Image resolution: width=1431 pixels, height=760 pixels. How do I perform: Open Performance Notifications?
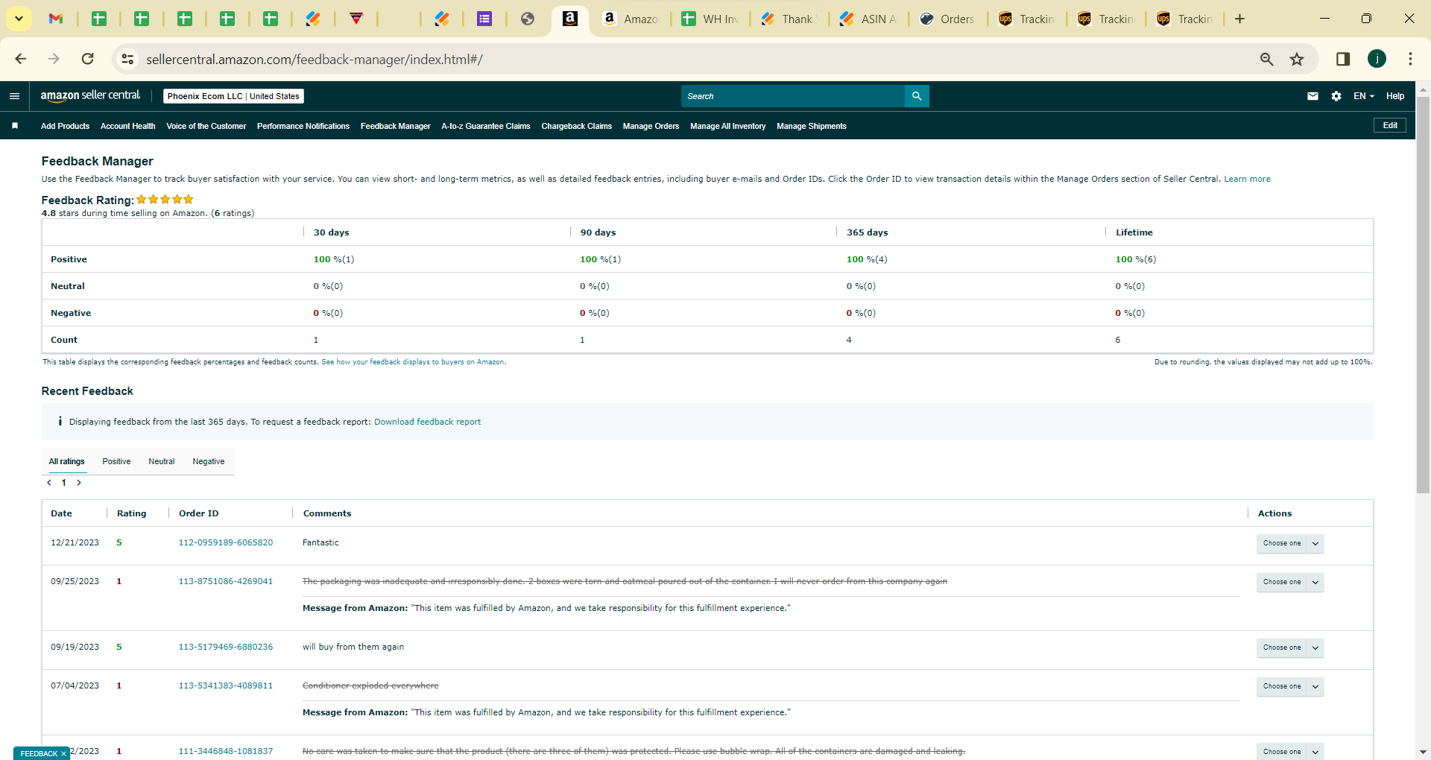[303, 126]
